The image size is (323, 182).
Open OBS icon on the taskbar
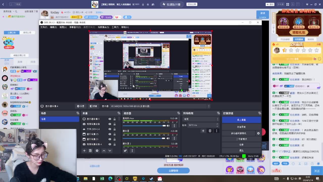click(119, 179)
